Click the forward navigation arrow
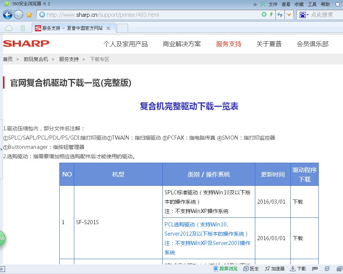 pos(18,15)
